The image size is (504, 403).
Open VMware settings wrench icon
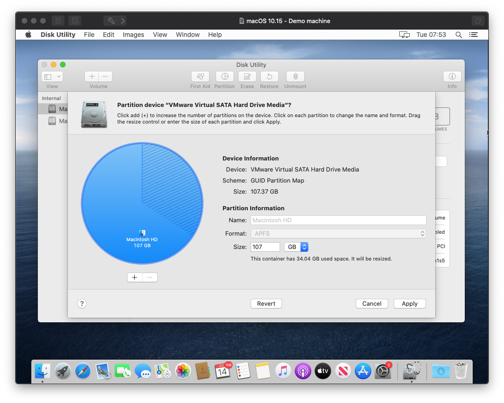pos(111,21)
